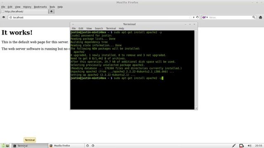Click the logout icon on the taskbar
Viewport: 264px width, 148px height.
93,146
